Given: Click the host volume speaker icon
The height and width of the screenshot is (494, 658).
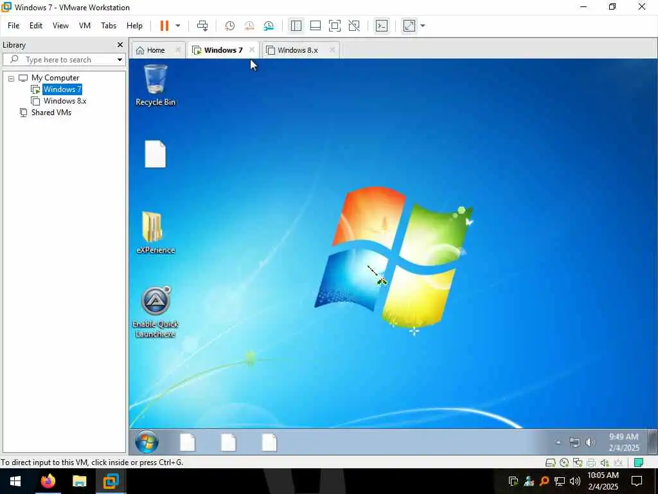Looking at the screenshot, I should coord(575,481).
